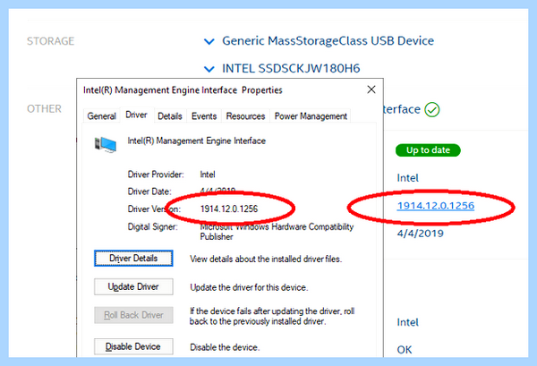Go to Power Management tab

point(311,116)
